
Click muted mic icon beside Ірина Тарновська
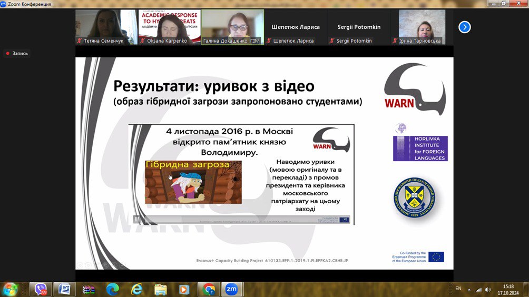pyautogui.click(x=395, y=41)
